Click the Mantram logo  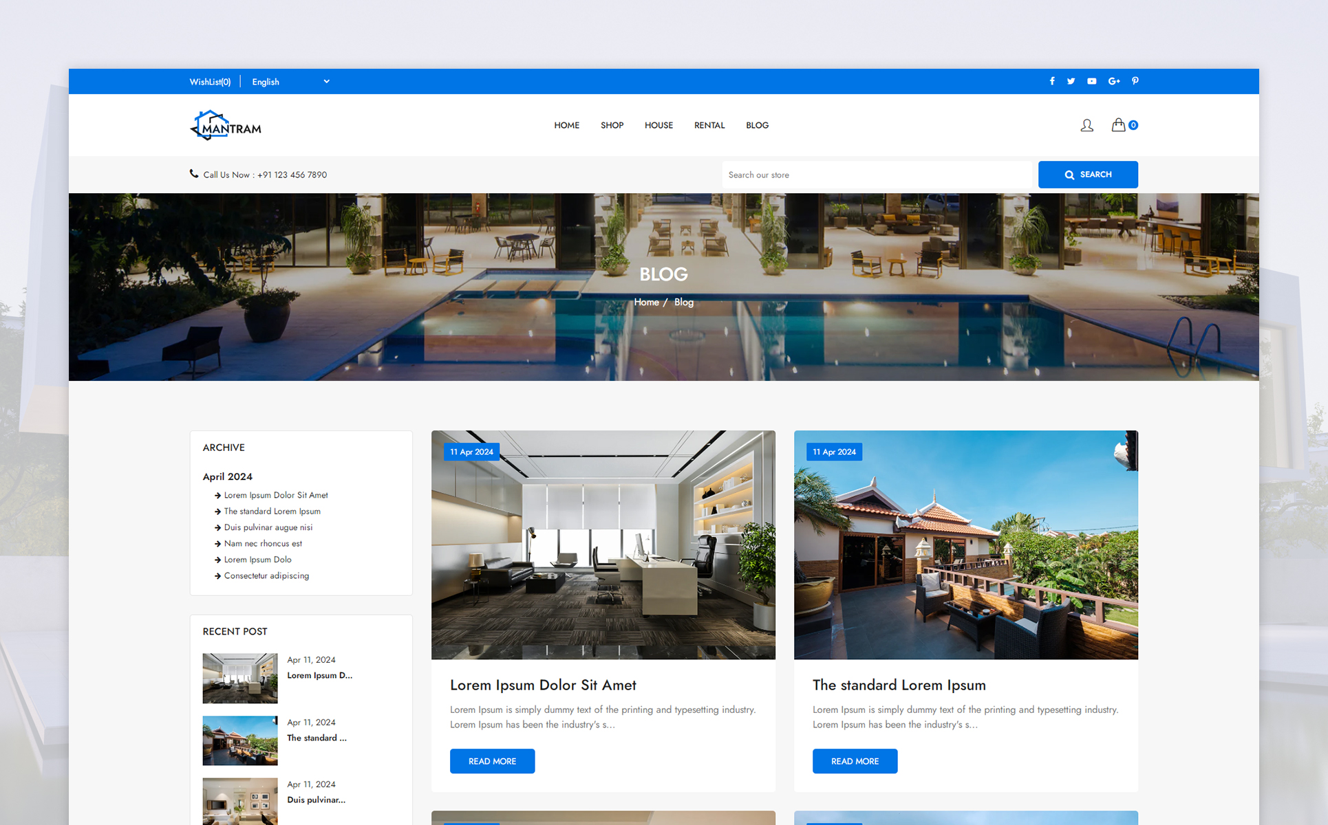click(x=226, y=125)
